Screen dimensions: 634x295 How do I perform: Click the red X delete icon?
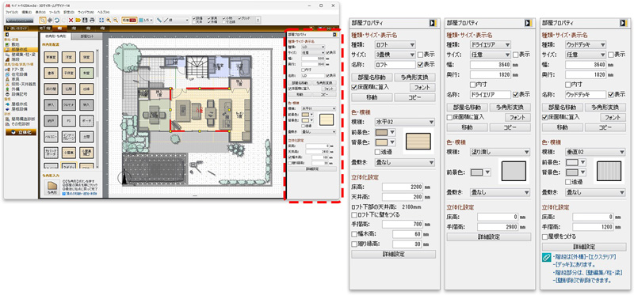point(71,21)
